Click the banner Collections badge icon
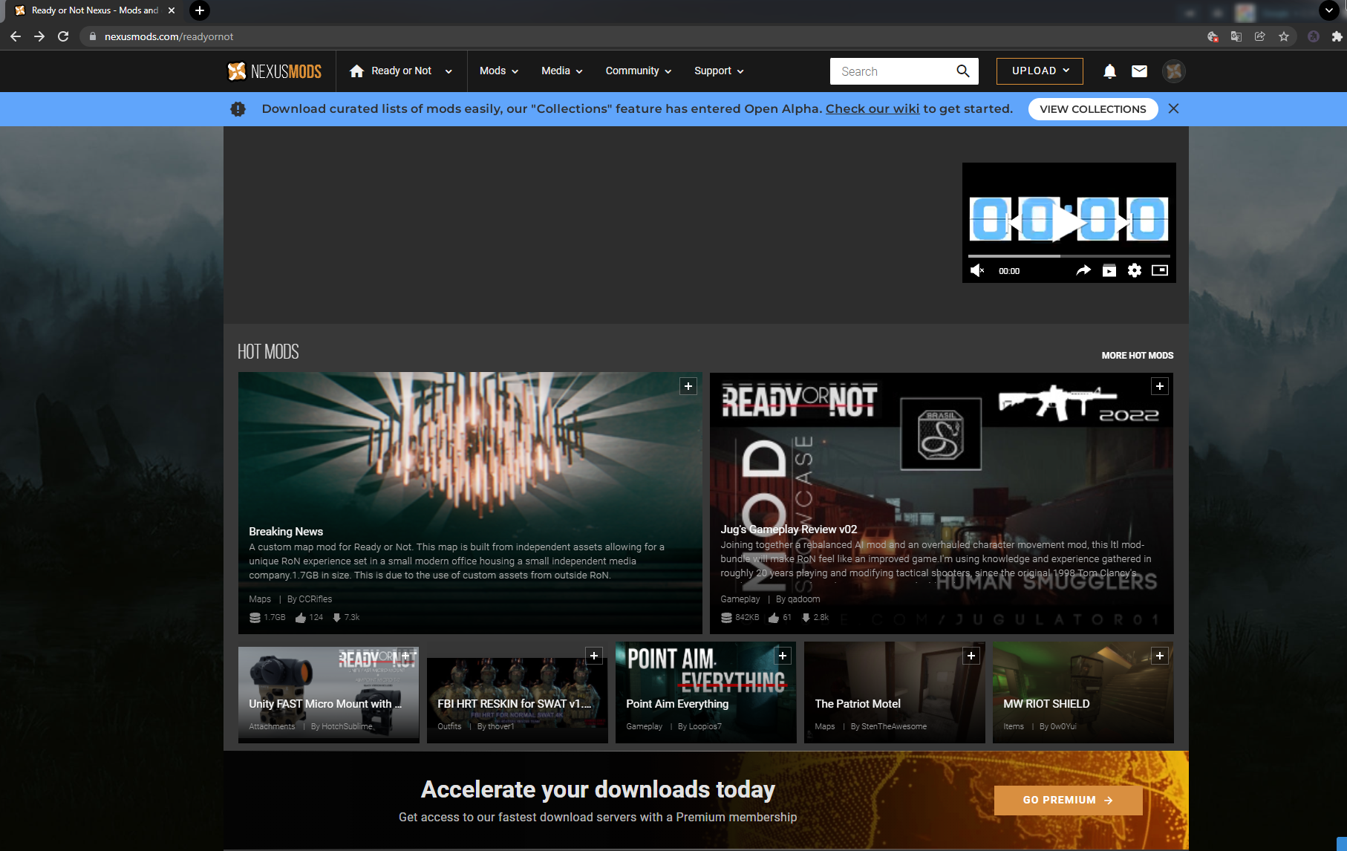 pos(238,109)
